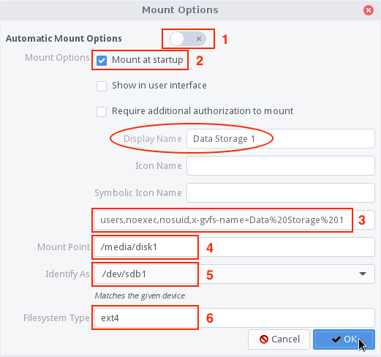The image size is (381, 357).
Task: Select the Symbolic Icon Name input box
Action: [281, 193]
